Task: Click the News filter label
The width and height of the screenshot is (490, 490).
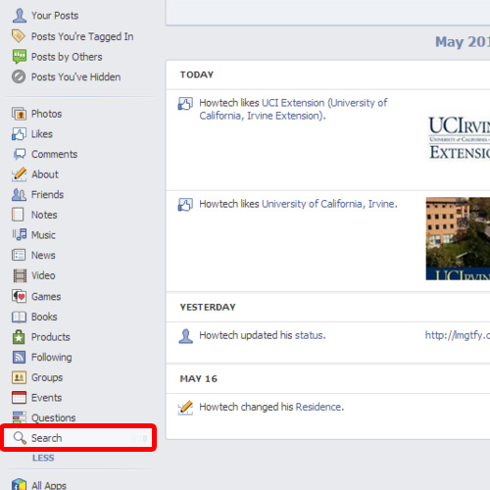Action: (43, 256)
